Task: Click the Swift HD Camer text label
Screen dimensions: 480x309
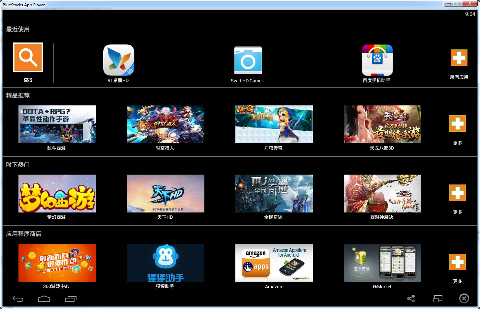Action: click(x=247, y=81)
